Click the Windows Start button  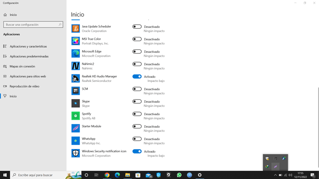click(x=5, y=175)
